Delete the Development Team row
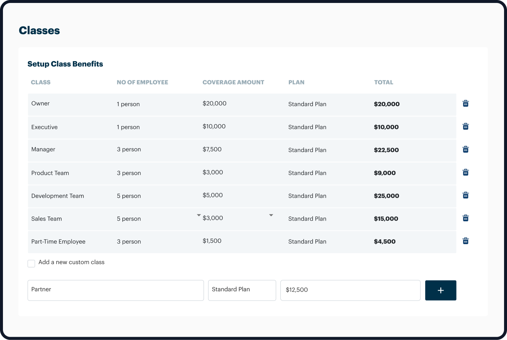The width and height of the screenshot is (507, 340). point(465,195)
